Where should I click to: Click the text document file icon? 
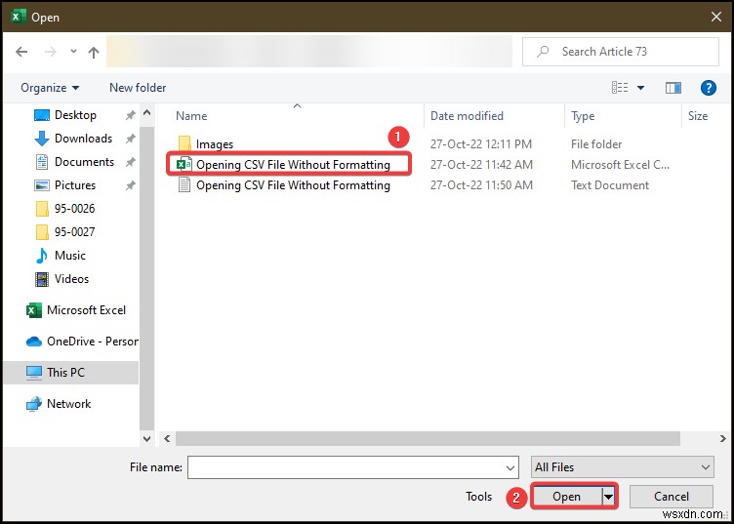[184, 185]
